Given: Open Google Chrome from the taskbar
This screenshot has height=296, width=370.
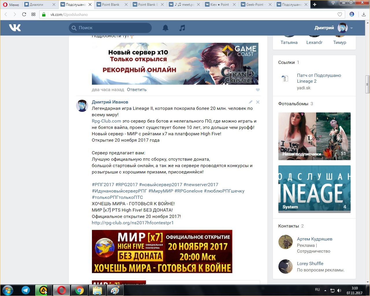Looking at the screenshot, I should tap(79, 290).
